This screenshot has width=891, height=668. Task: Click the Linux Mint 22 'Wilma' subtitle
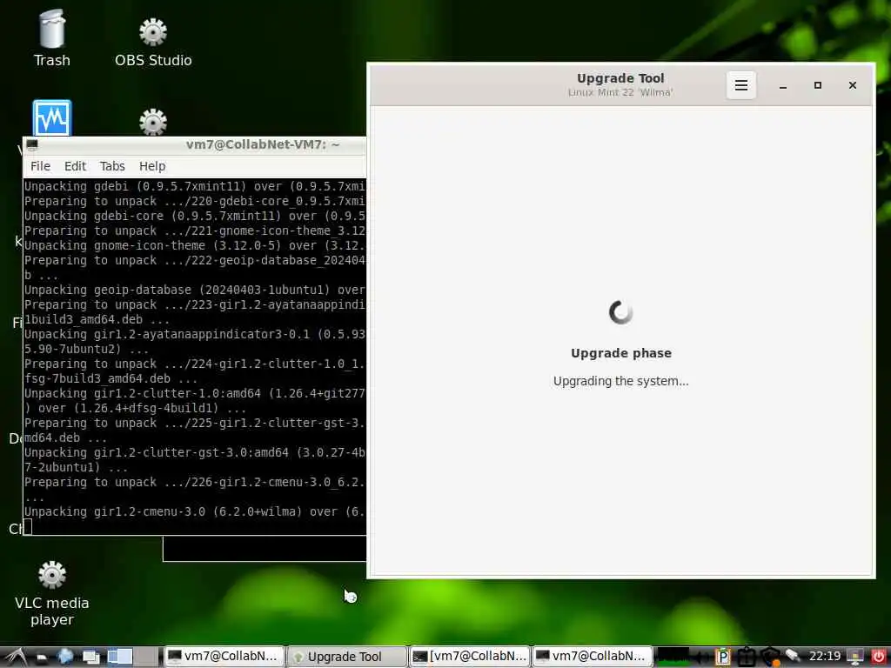click(620, 92)
